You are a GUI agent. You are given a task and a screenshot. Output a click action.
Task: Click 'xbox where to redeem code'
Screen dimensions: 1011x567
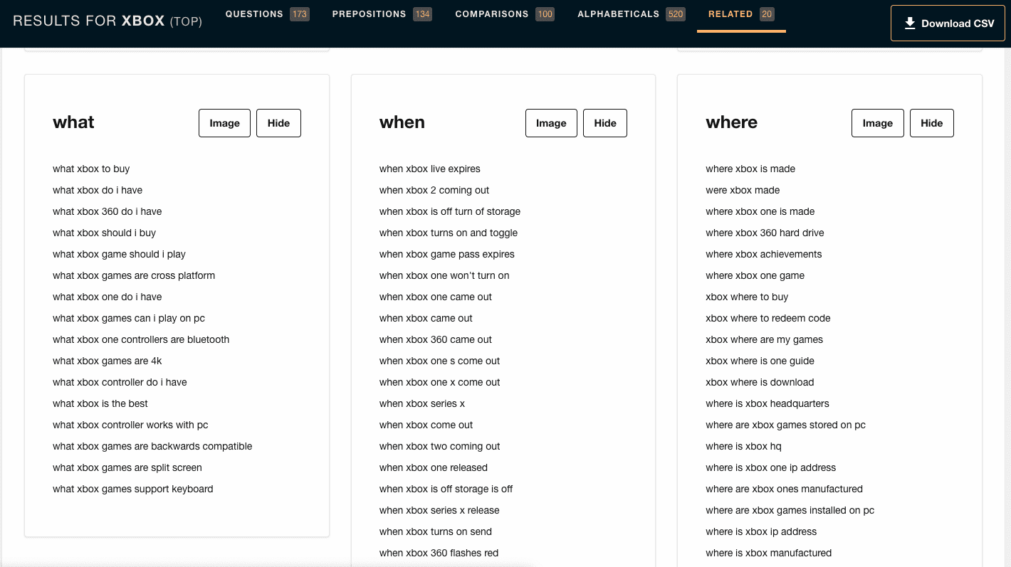click(768, 318)
